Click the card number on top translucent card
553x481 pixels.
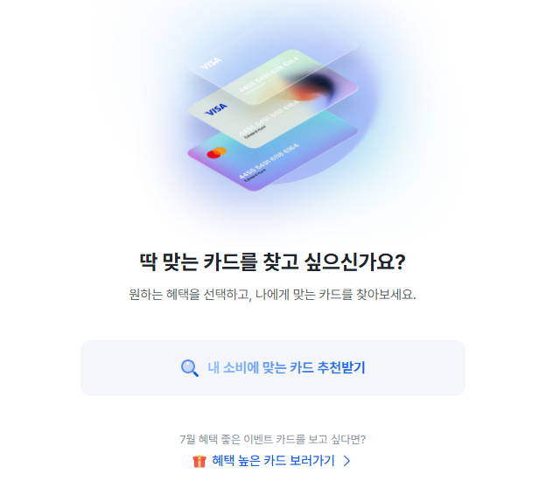(269, 74)
